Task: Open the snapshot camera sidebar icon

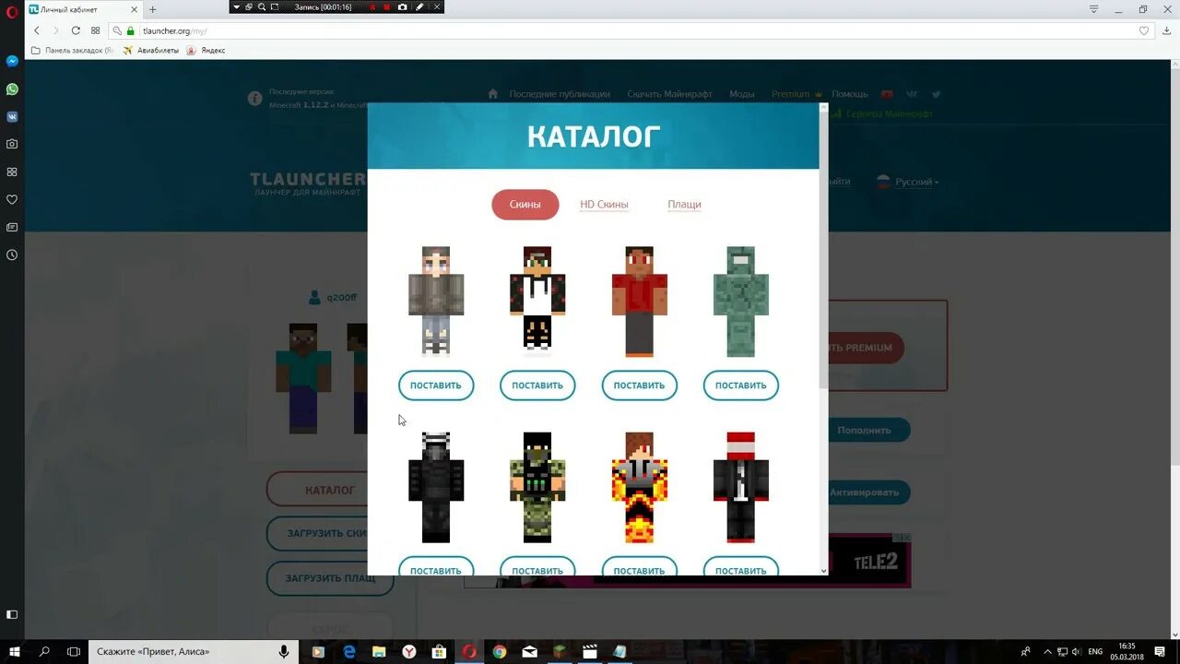Action: tap(12, 144)
